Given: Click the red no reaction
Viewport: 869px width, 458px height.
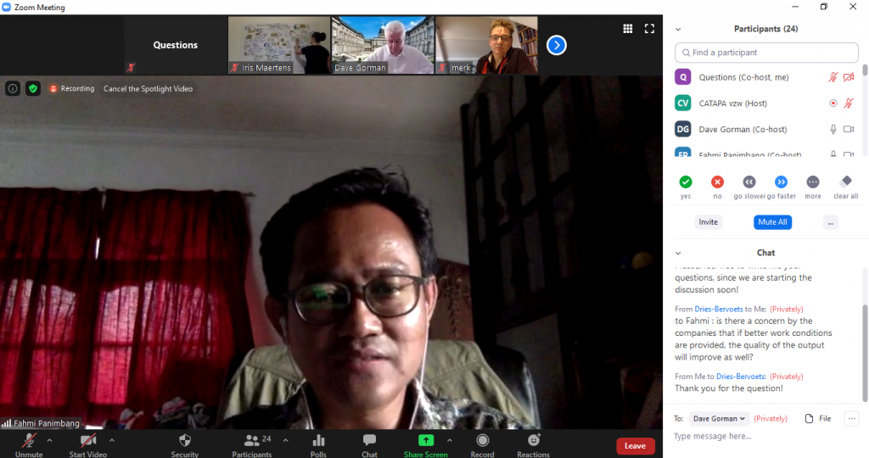Looking at the screenshot, I should click(717, 182).
